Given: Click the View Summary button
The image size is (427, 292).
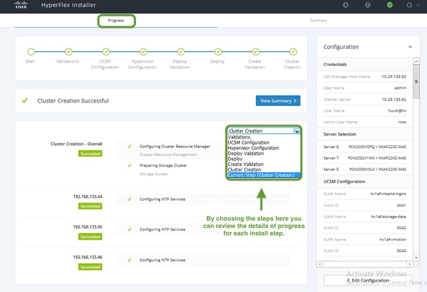Looking at the screenshot, I should (278, 101).
